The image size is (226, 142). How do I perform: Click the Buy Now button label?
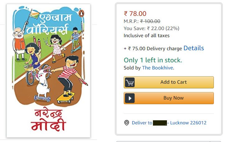(x=173, y=98)
